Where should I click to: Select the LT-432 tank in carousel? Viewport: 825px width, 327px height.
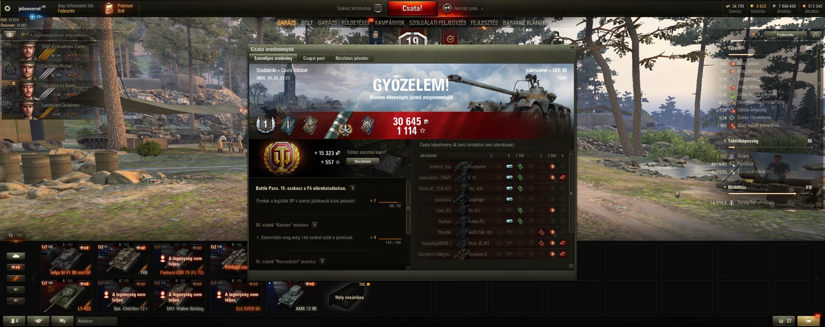(66, 296)
